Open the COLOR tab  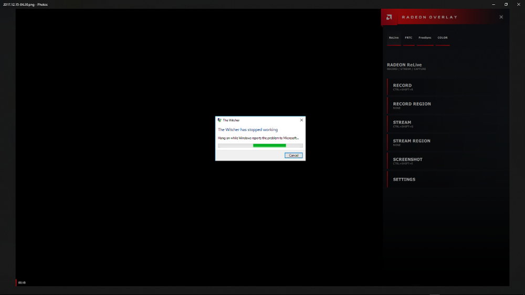pos(442,38)
